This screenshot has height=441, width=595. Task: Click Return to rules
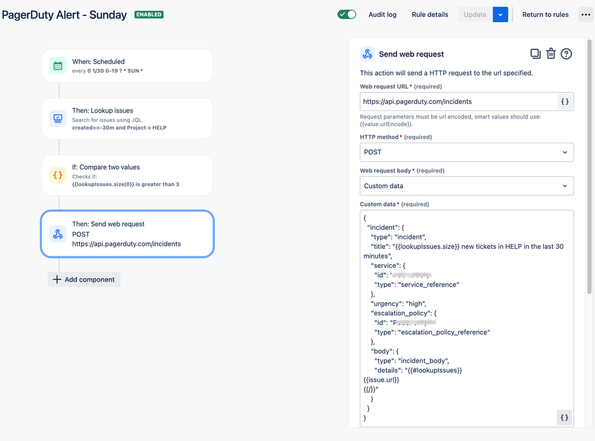pos(545,14)
